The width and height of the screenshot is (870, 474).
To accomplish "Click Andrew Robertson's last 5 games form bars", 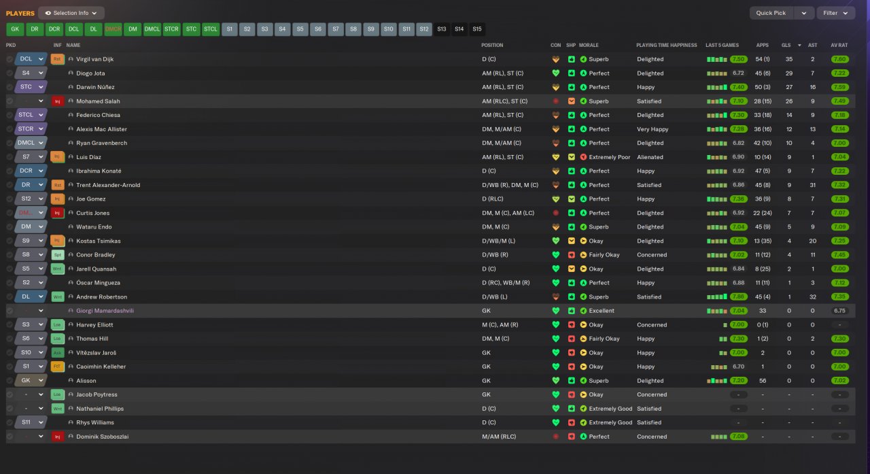I will [x=717, y=297].
